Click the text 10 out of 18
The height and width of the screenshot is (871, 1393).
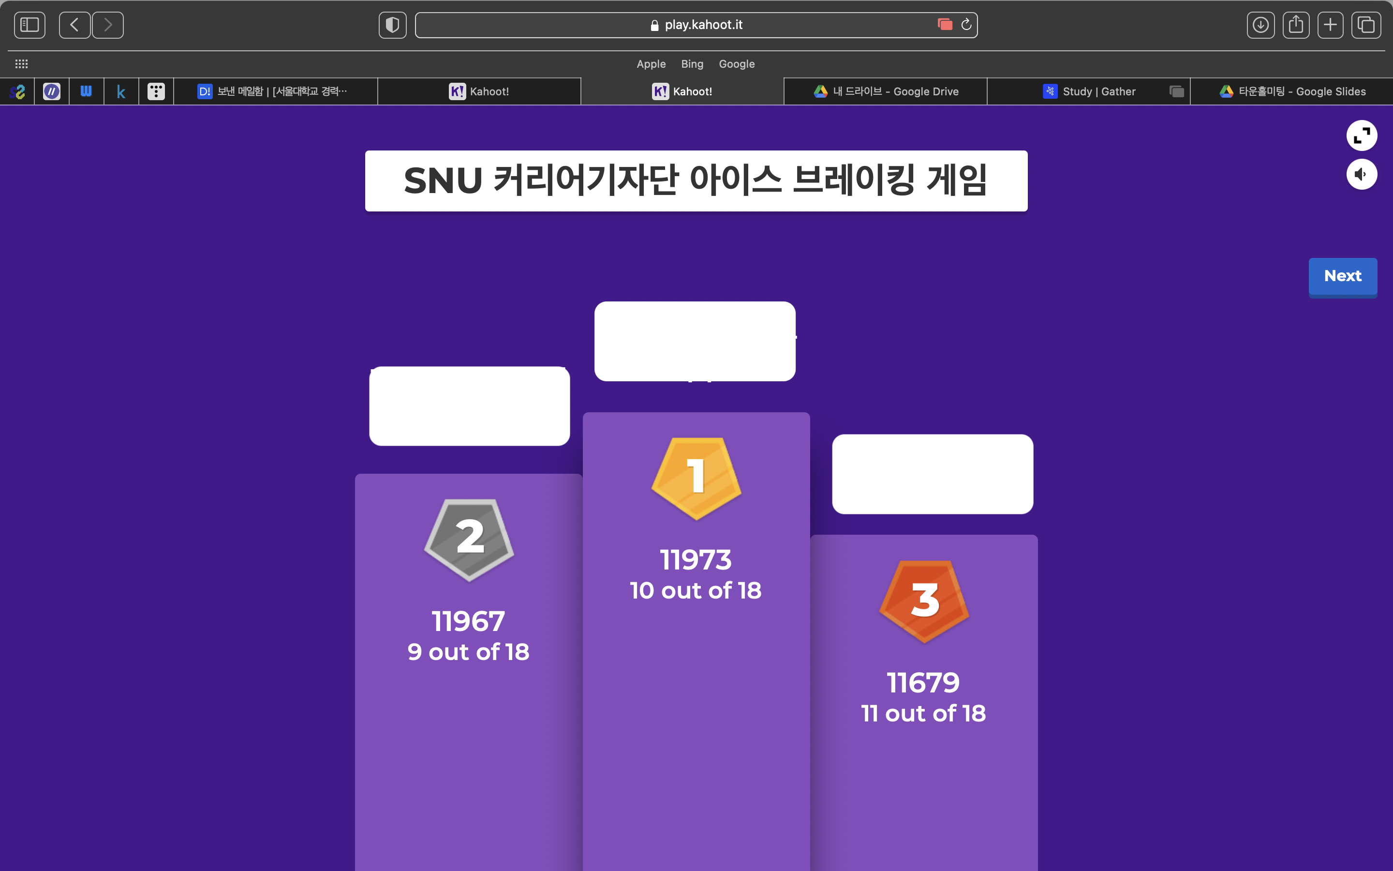point(696,590)
